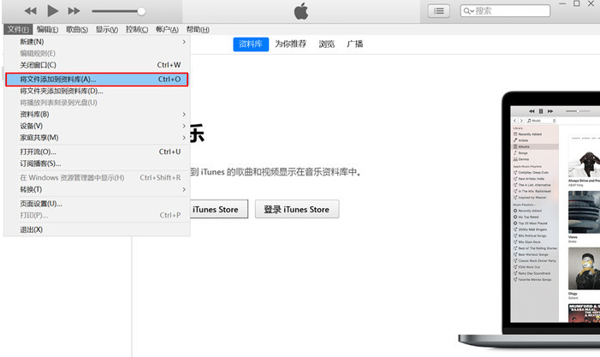Click the magnifier icon in the search box

pyautogui.click(x=468, y=11)
